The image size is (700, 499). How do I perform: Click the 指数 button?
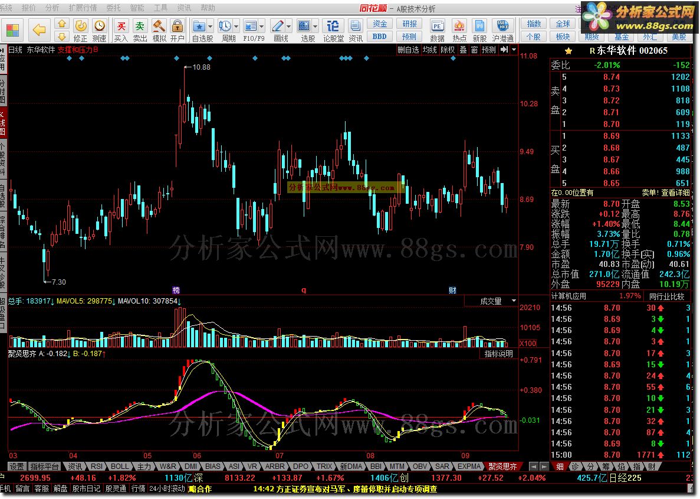534,24
